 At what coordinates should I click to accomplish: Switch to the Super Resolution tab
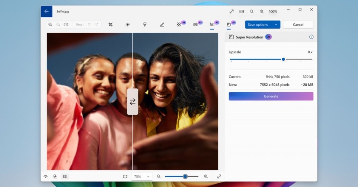[x=228, y=24]
